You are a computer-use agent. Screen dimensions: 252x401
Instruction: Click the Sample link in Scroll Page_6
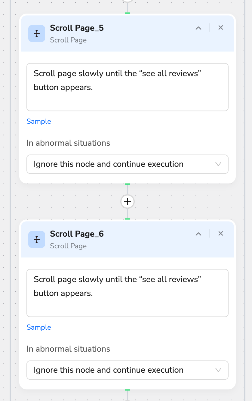click(x=39, y=327)
